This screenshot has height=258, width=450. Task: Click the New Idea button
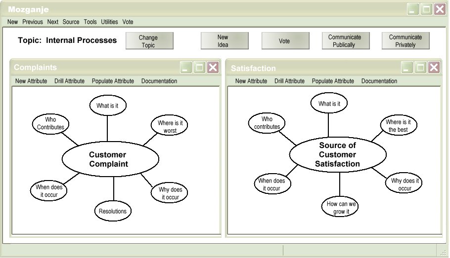pos(224,41)
